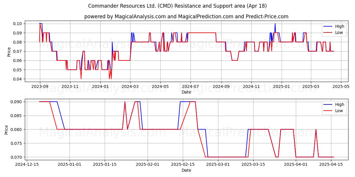
Task: Click the 2025-03-15 date tick label
Action: coord(253,165)
